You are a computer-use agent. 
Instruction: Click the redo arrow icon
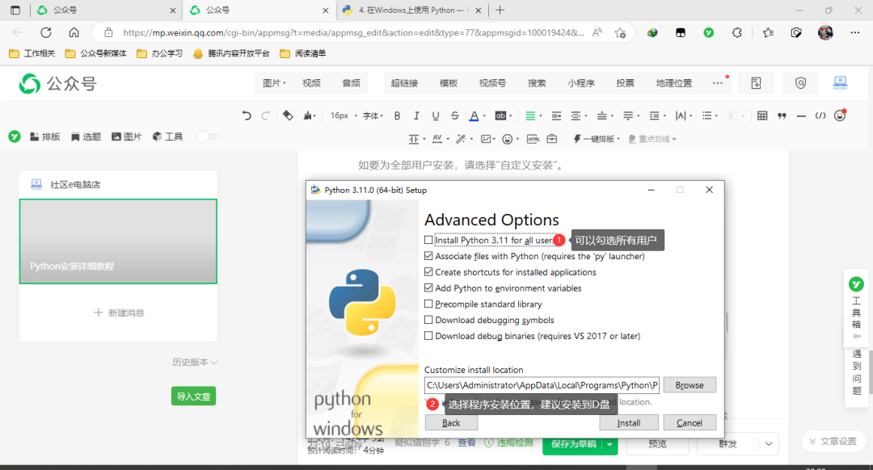click(266, 115)
